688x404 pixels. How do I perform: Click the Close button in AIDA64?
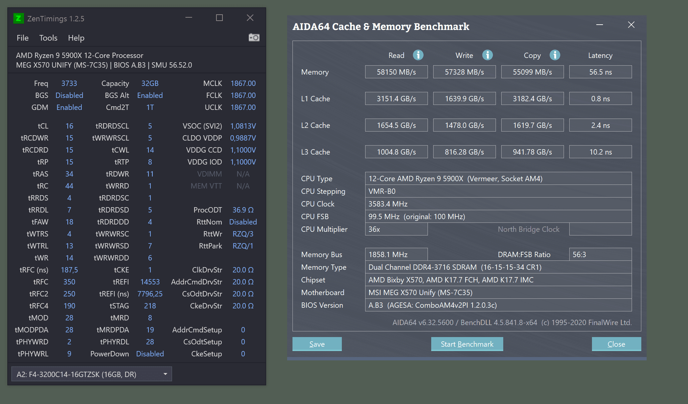point(616,344)
